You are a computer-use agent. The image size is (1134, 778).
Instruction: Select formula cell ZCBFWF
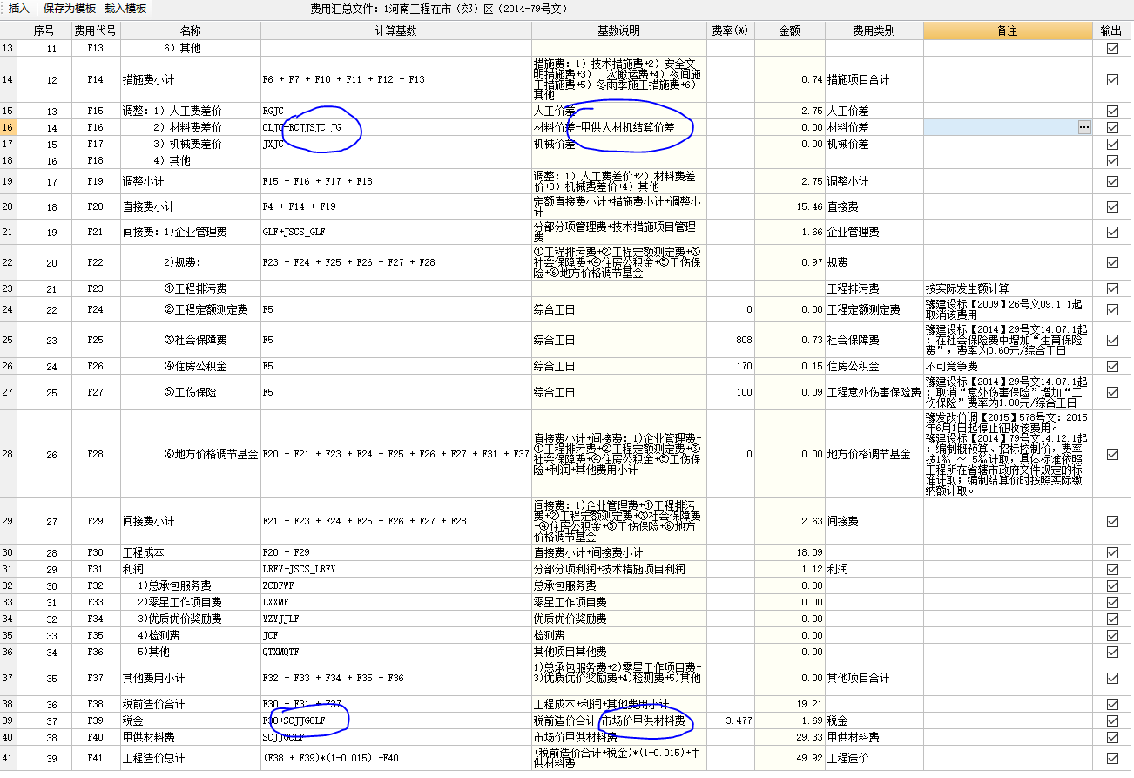click(395, 585)
